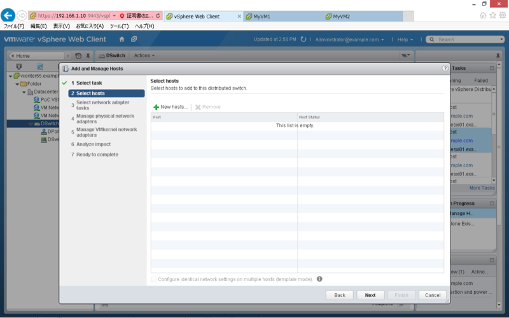
Task: Collapse the Datacenter tree node
Action: [x=24, y=92]
